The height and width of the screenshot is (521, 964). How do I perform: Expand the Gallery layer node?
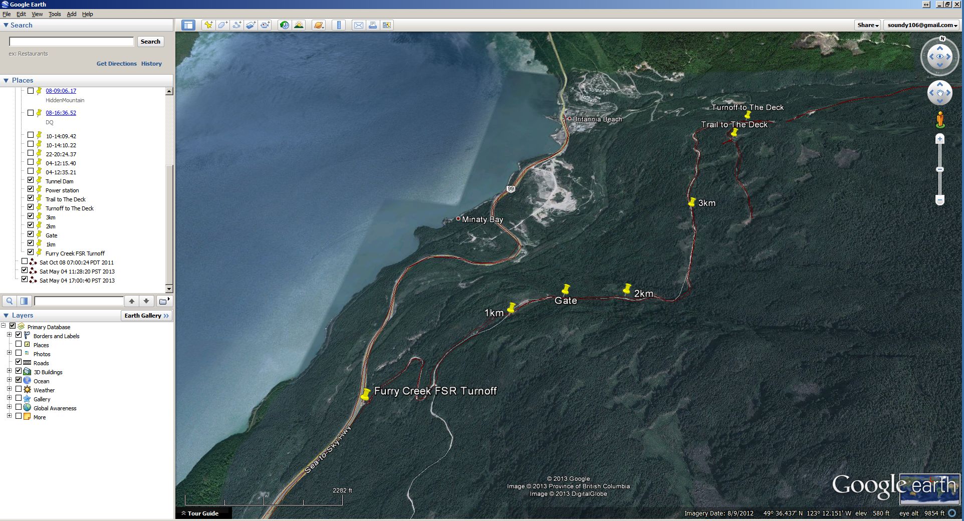click(10, 398)
